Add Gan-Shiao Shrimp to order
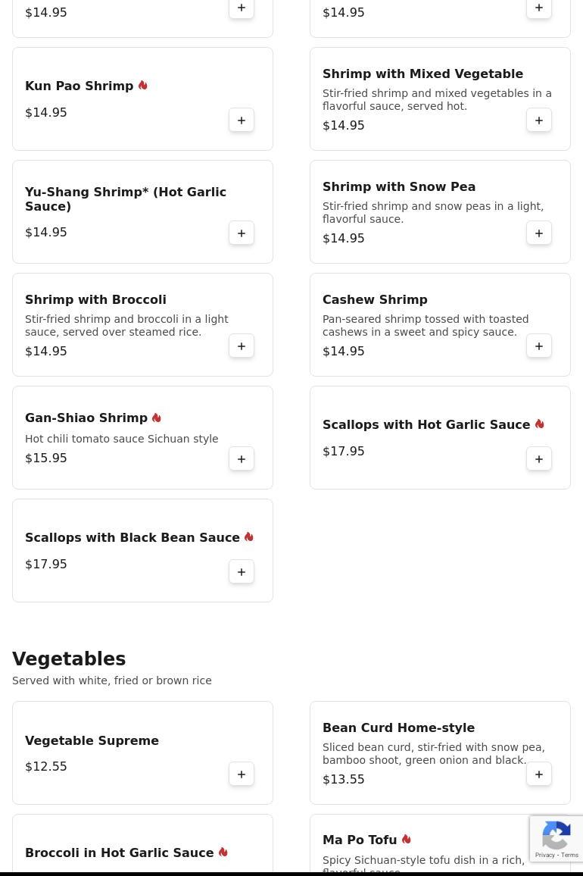 [242, 458]
